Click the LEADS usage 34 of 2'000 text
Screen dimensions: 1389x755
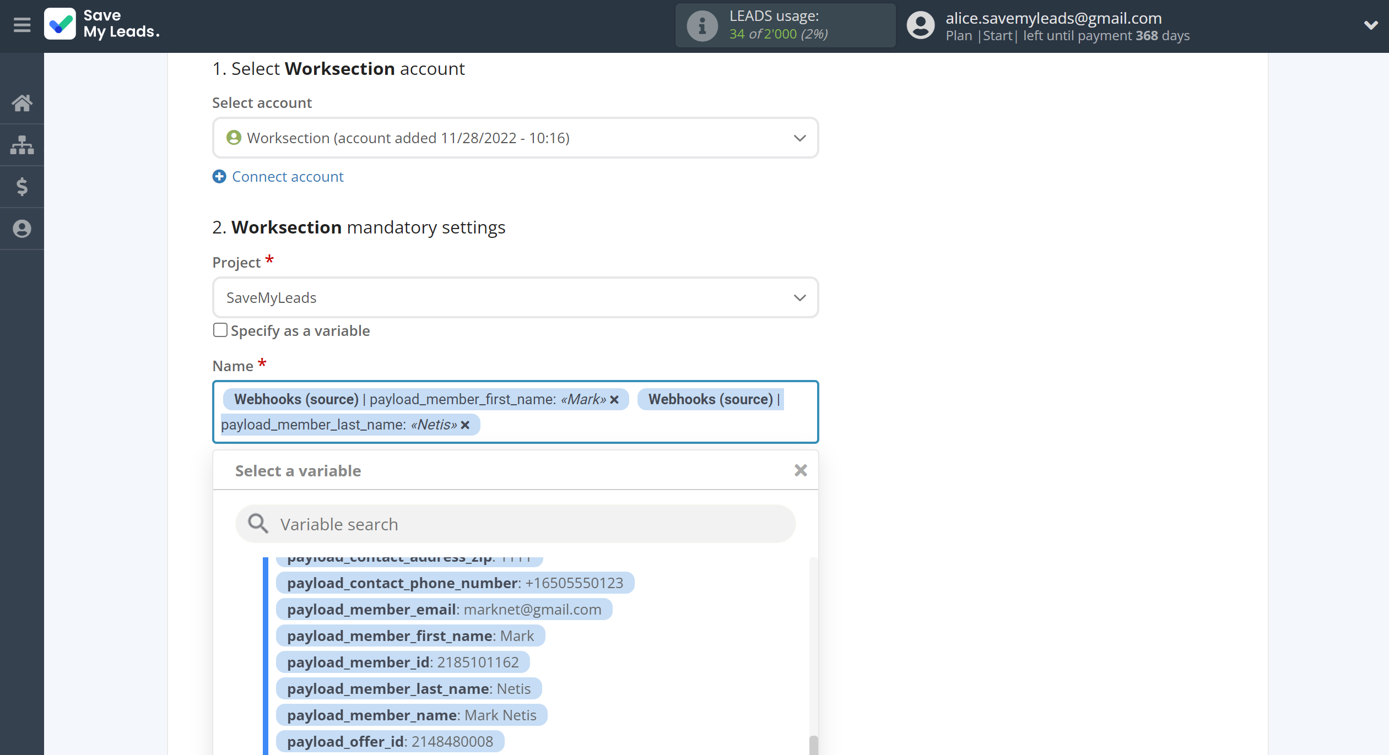click(x=779, y=34)
